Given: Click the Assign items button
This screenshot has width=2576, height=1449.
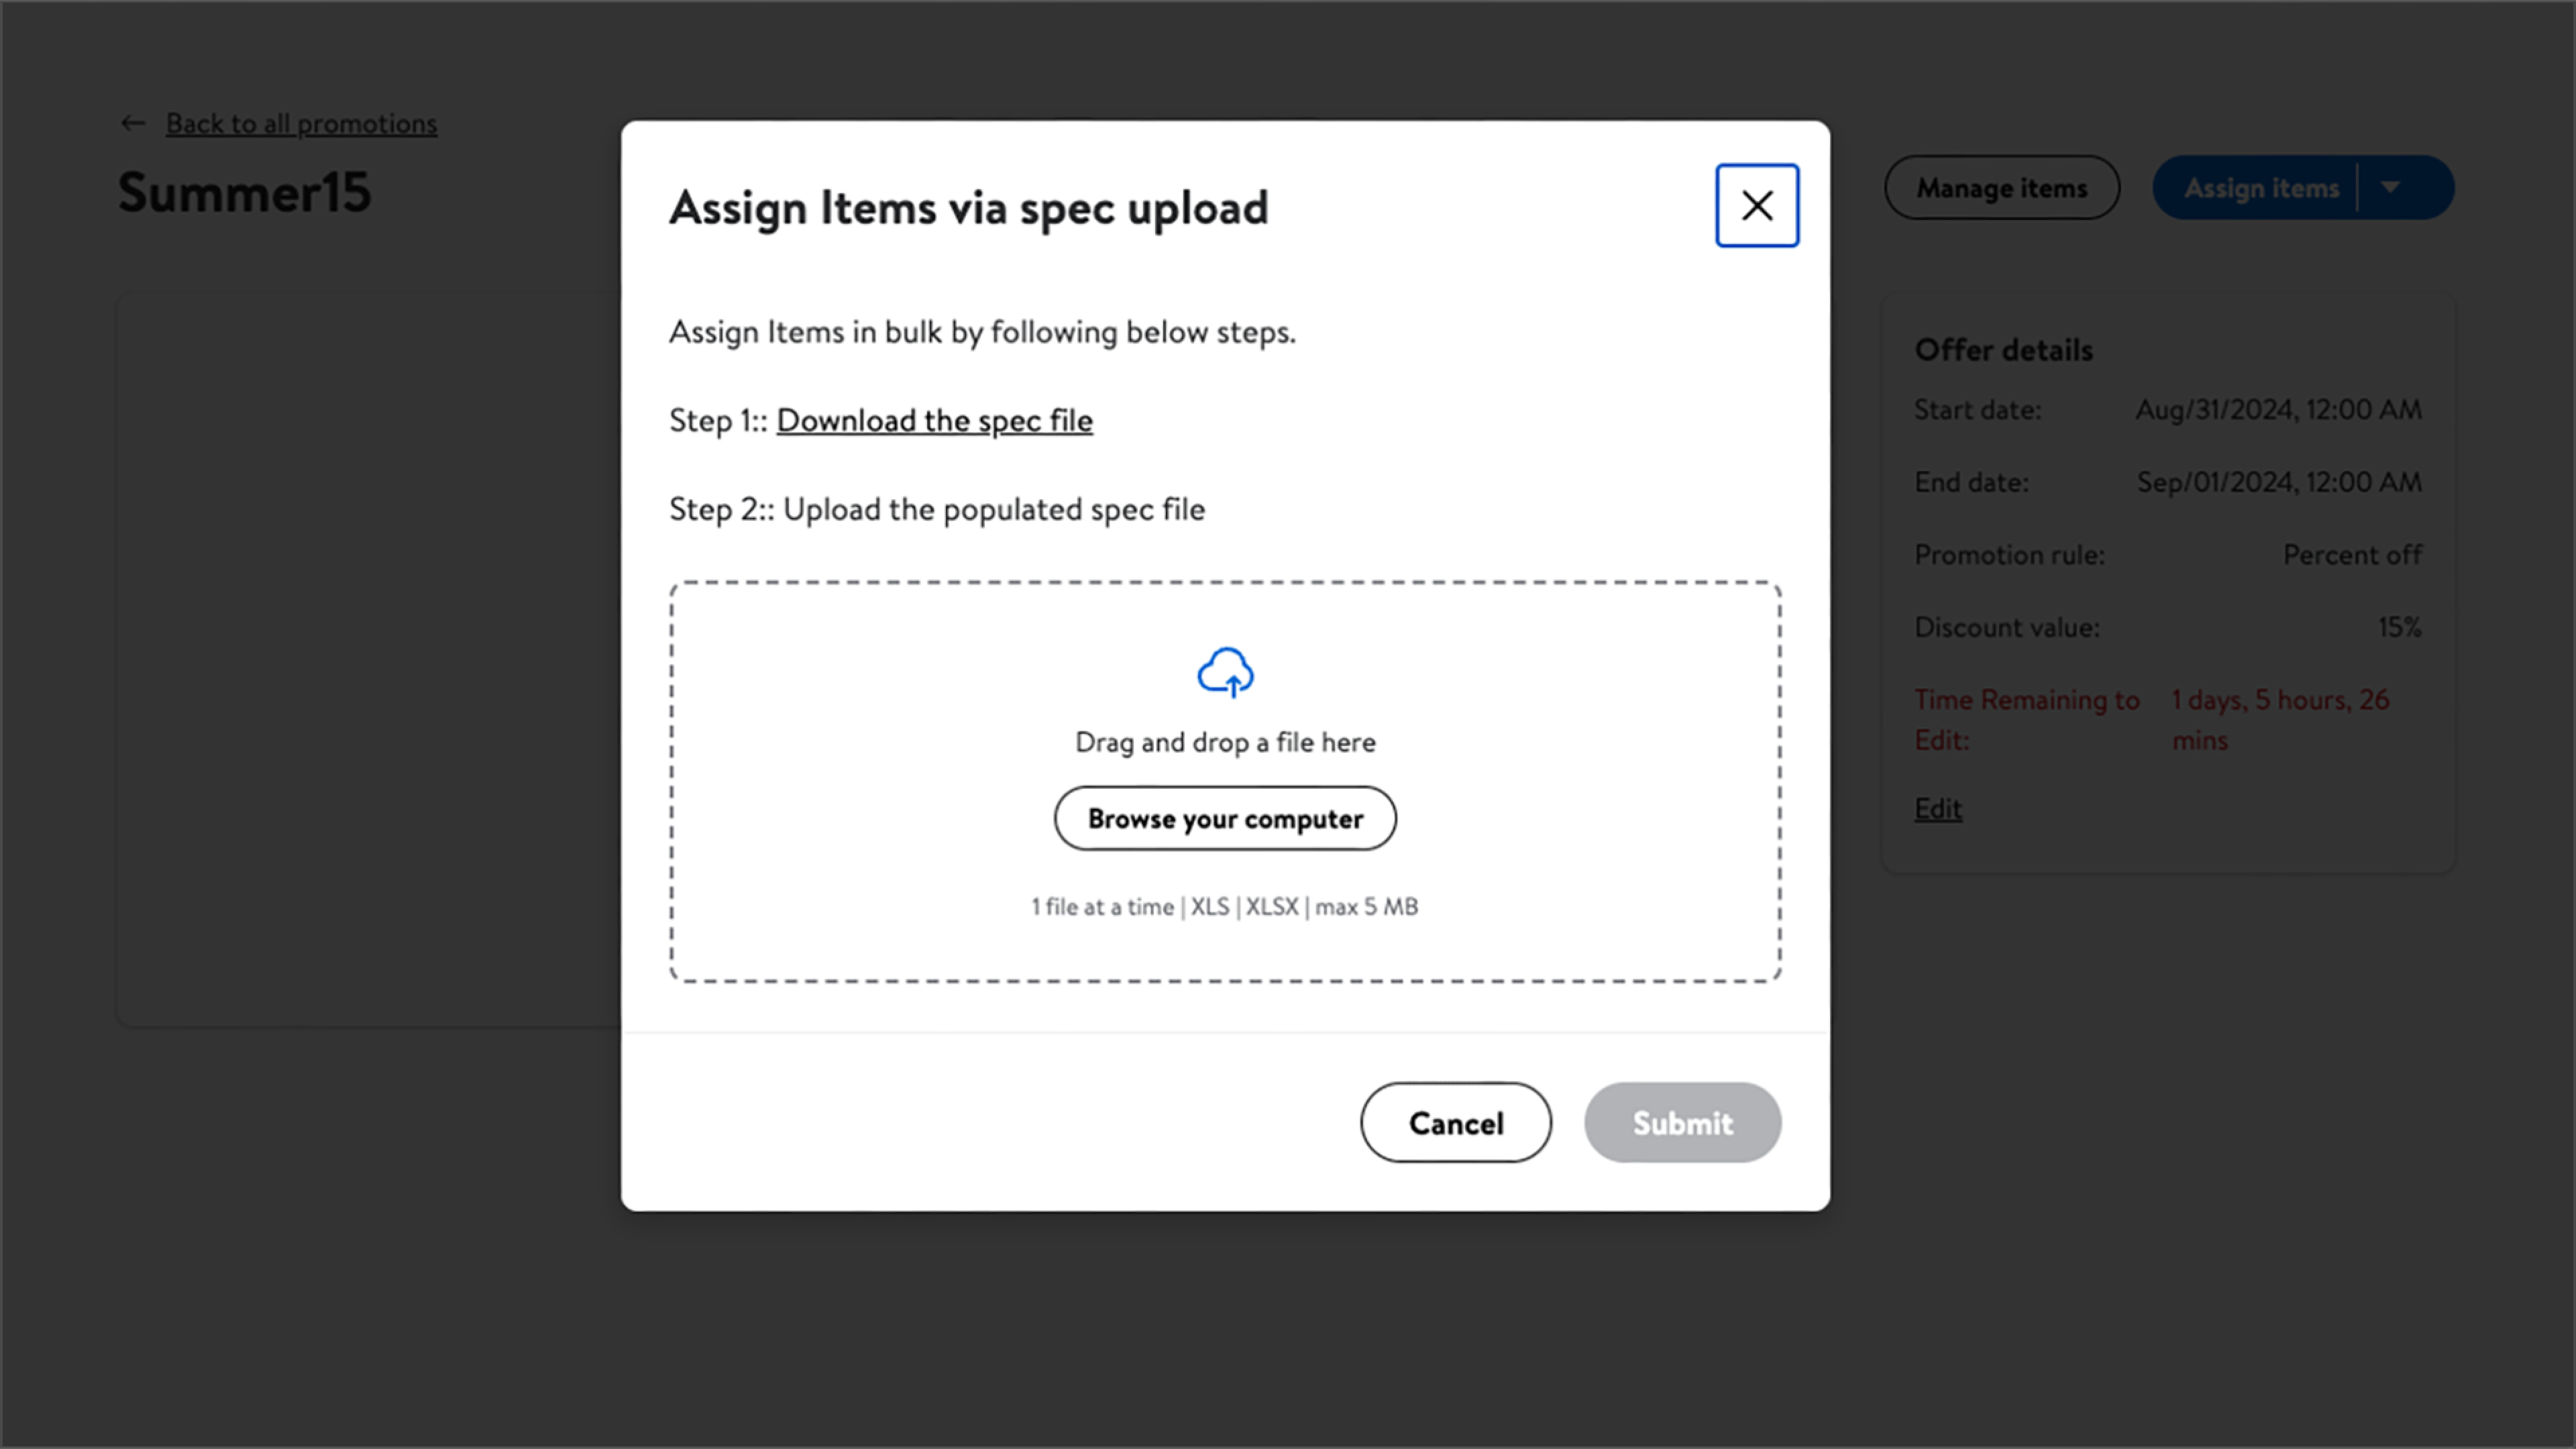Looking at the screenshot, I should pos(2261,187).
